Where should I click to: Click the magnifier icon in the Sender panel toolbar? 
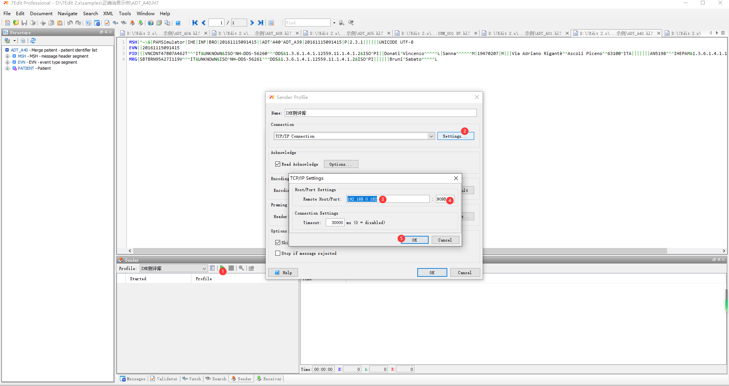click(241, 268)
